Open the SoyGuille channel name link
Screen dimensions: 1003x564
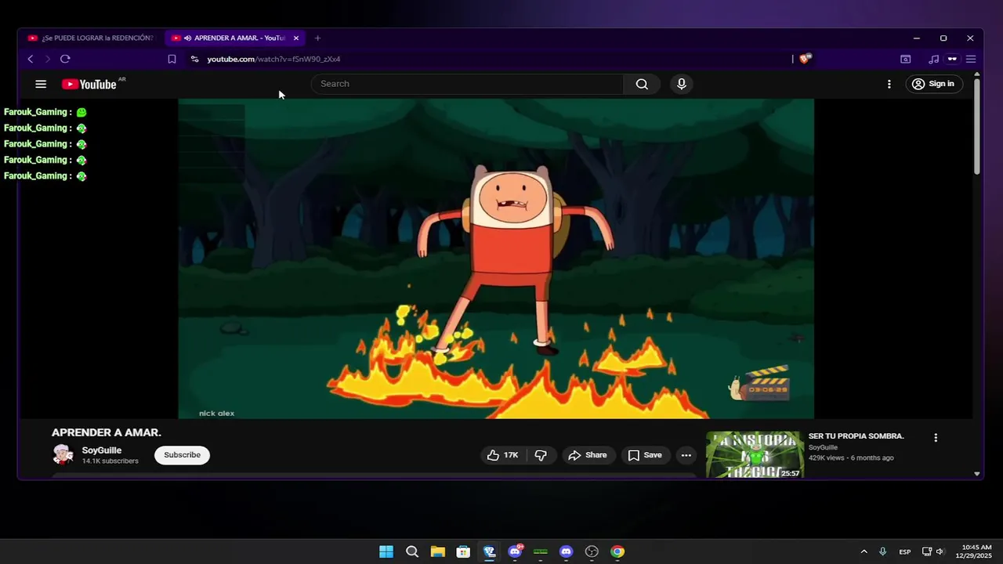click(x=102, y=450)
